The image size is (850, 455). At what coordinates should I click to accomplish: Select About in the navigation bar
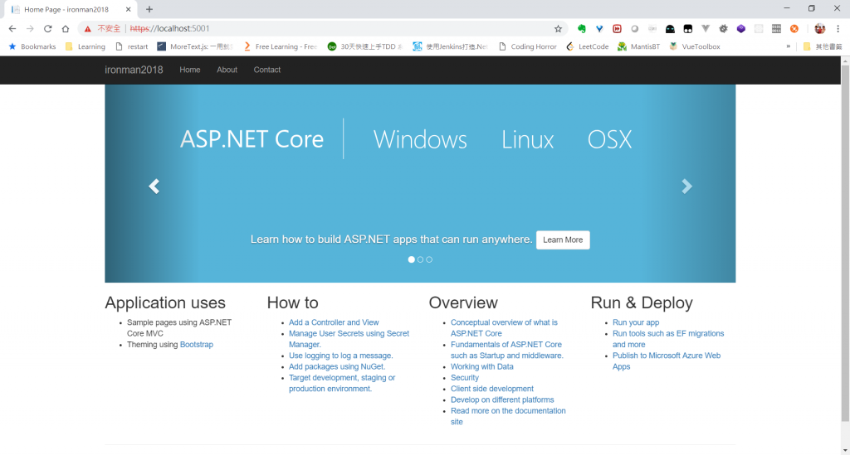pyautogui.click(x=227, y=70)
